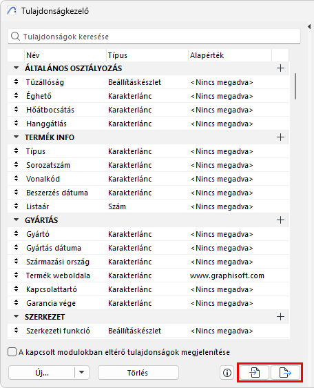Collapse the dialog side panel arrow
The height and width of the screenshot is (388, 314).
pos(309,26)
